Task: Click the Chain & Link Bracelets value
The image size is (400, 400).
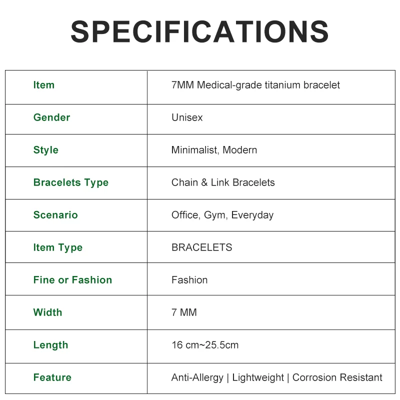Action: (223, 182)
